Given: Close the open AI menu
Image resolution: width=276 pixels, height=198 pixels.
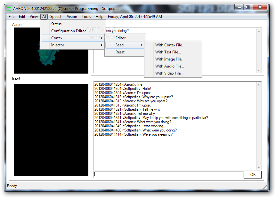Looking at the screenshot, I should point(44,17).
